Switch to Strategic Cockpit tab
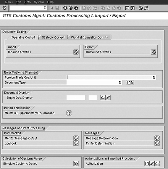Image resolution: width=168 pixels, height=169 pixels. tap(53, 37)
